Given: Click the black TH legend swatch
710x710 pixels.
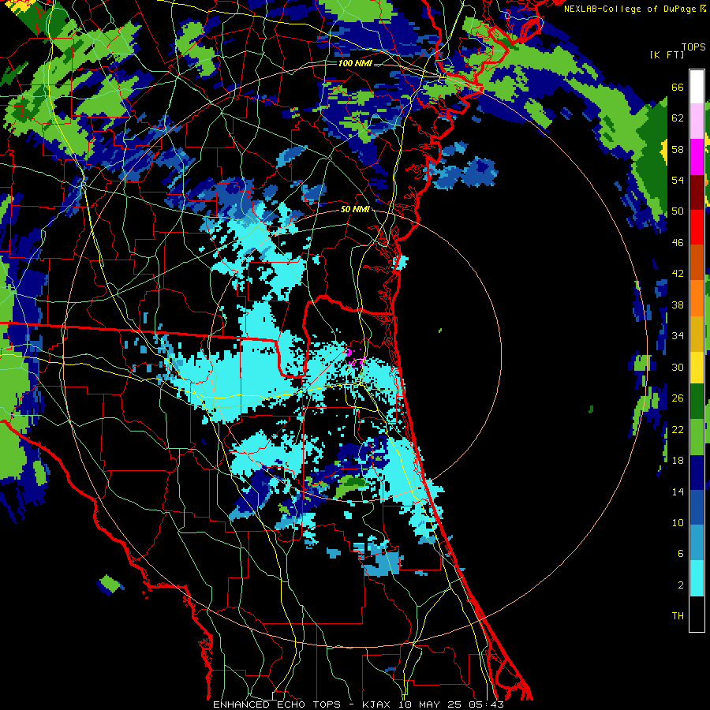Looking at the screenshot, I should (x=697, y=614).
